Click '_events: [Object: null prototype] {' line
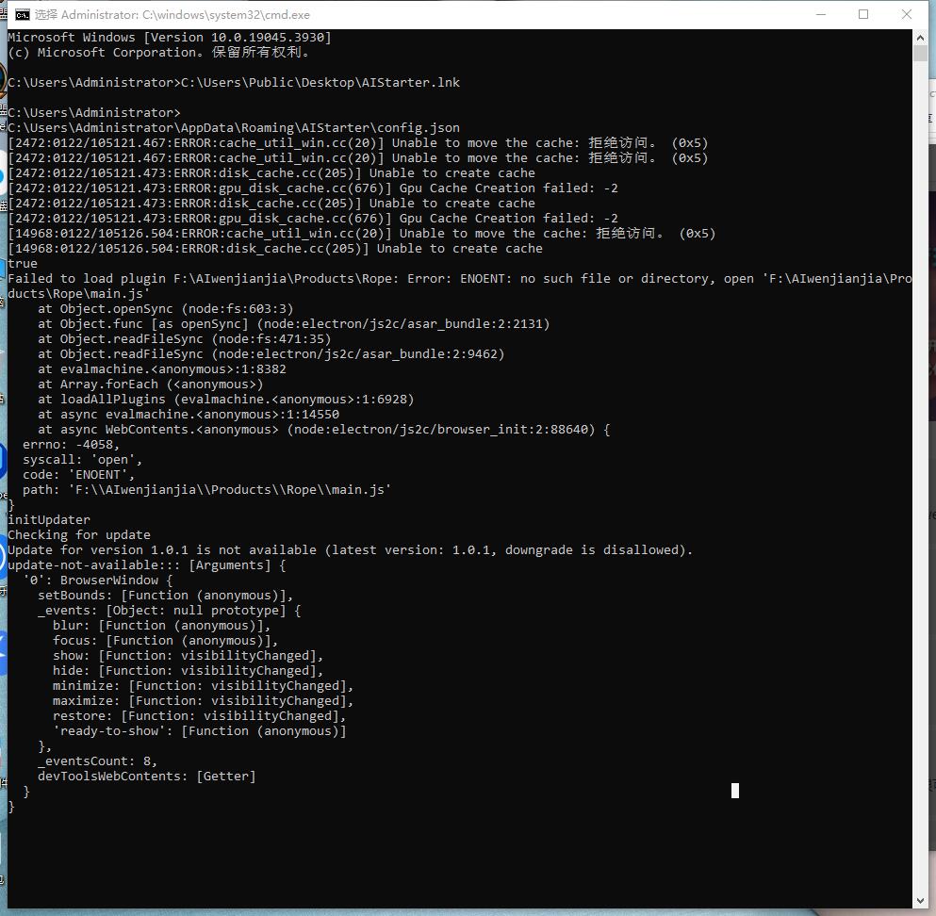This screenshot has height=916, width=936. point(170,611)
